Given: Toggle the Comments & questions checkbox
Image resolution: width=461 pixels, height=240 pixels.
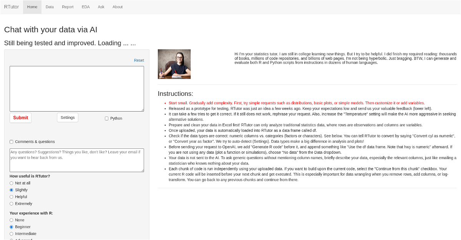Looking at the screenshot, I should (x=12, y=142).
